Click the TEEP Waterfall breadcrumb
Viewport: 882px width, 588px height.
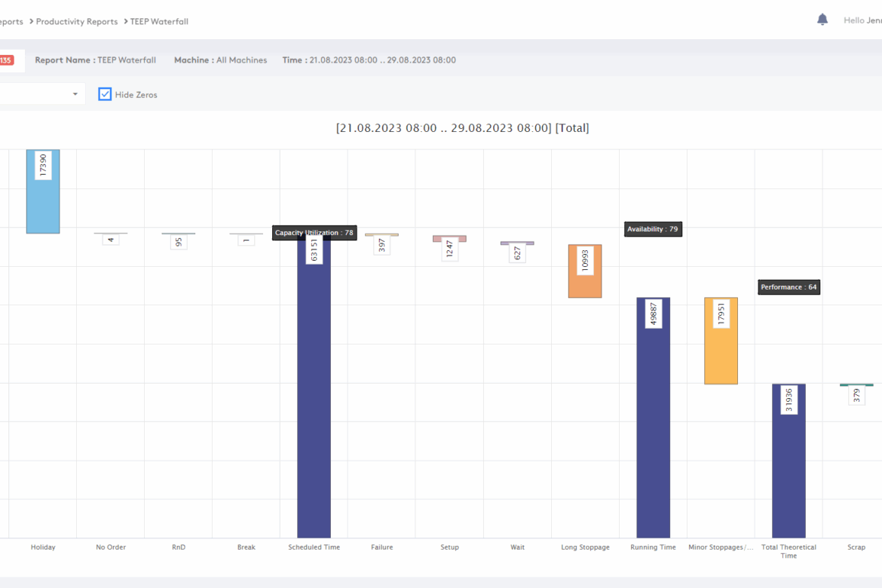pyautogui.click(x=159, y=22)
